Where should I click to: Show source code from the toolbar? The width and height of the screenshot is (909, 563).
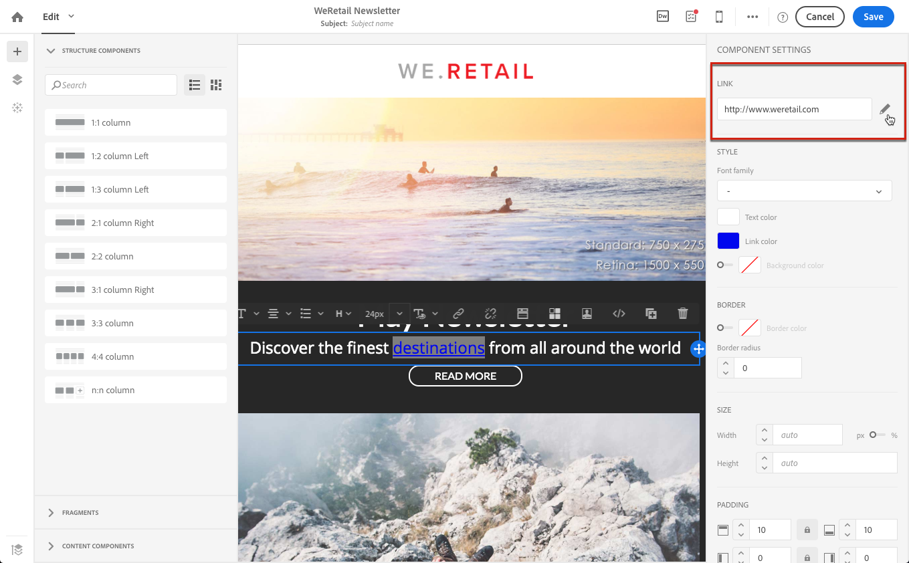619,314
